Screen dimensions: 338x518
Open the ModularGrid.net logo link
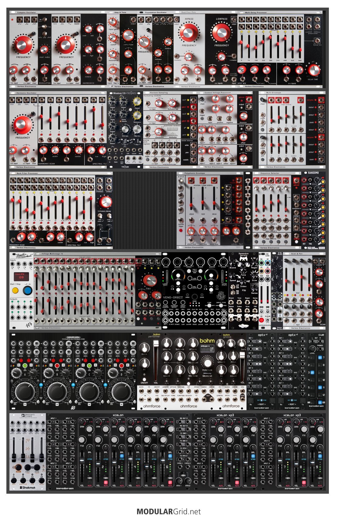[169, 511]
